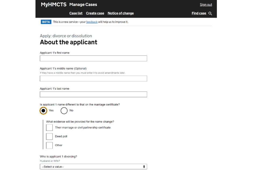Go to Create case menu item
Viewport: 258px width, 172px height.
point(95,13)
